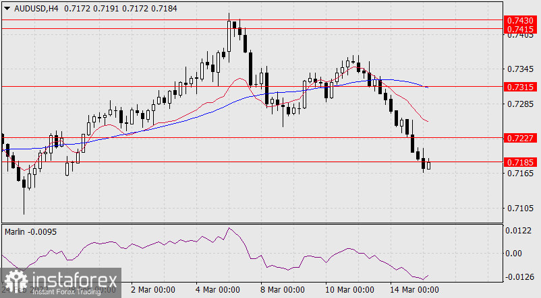Click the -0.0126 value on Marlin scale
The image size is (541, 298).
tap(519, 276)
